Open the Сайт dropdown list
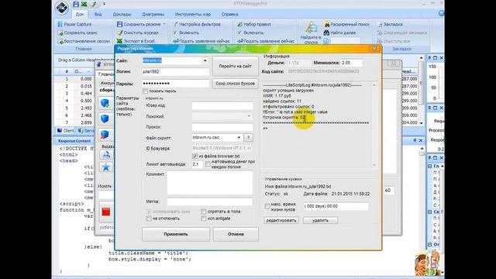This screenshot has height=279, width=496. click(x=205, y=60)
